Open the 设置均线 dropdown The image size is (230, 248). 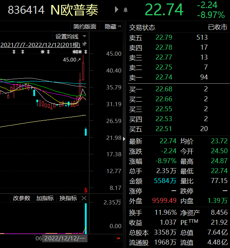[71, 37]
